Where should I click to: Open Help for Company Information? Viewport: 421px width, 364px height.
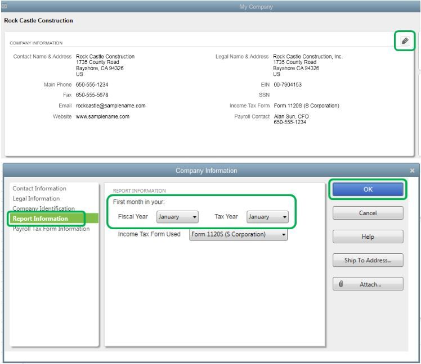pyautogui.click(x=368, y=236)
